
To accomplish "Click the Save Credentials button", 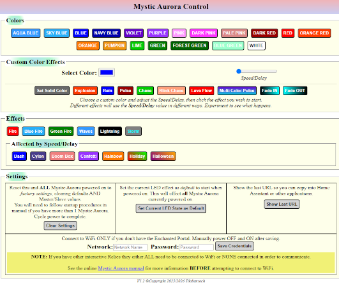I will [234, 246].
